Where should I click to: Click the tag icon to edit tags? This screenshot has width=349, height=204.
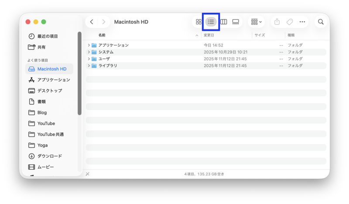click(289, 22)
